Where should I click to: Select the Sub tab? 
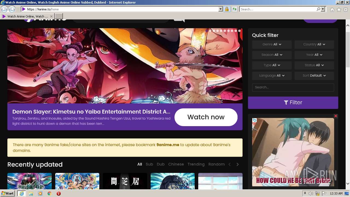click(x=149, y=164)
